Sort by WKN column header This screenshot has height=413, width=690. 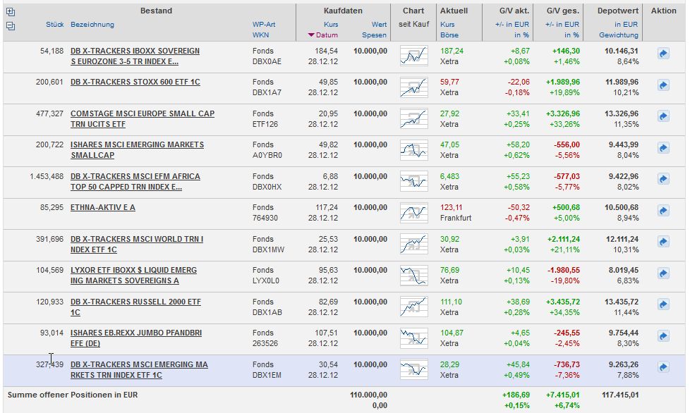[x=261, y=35]
